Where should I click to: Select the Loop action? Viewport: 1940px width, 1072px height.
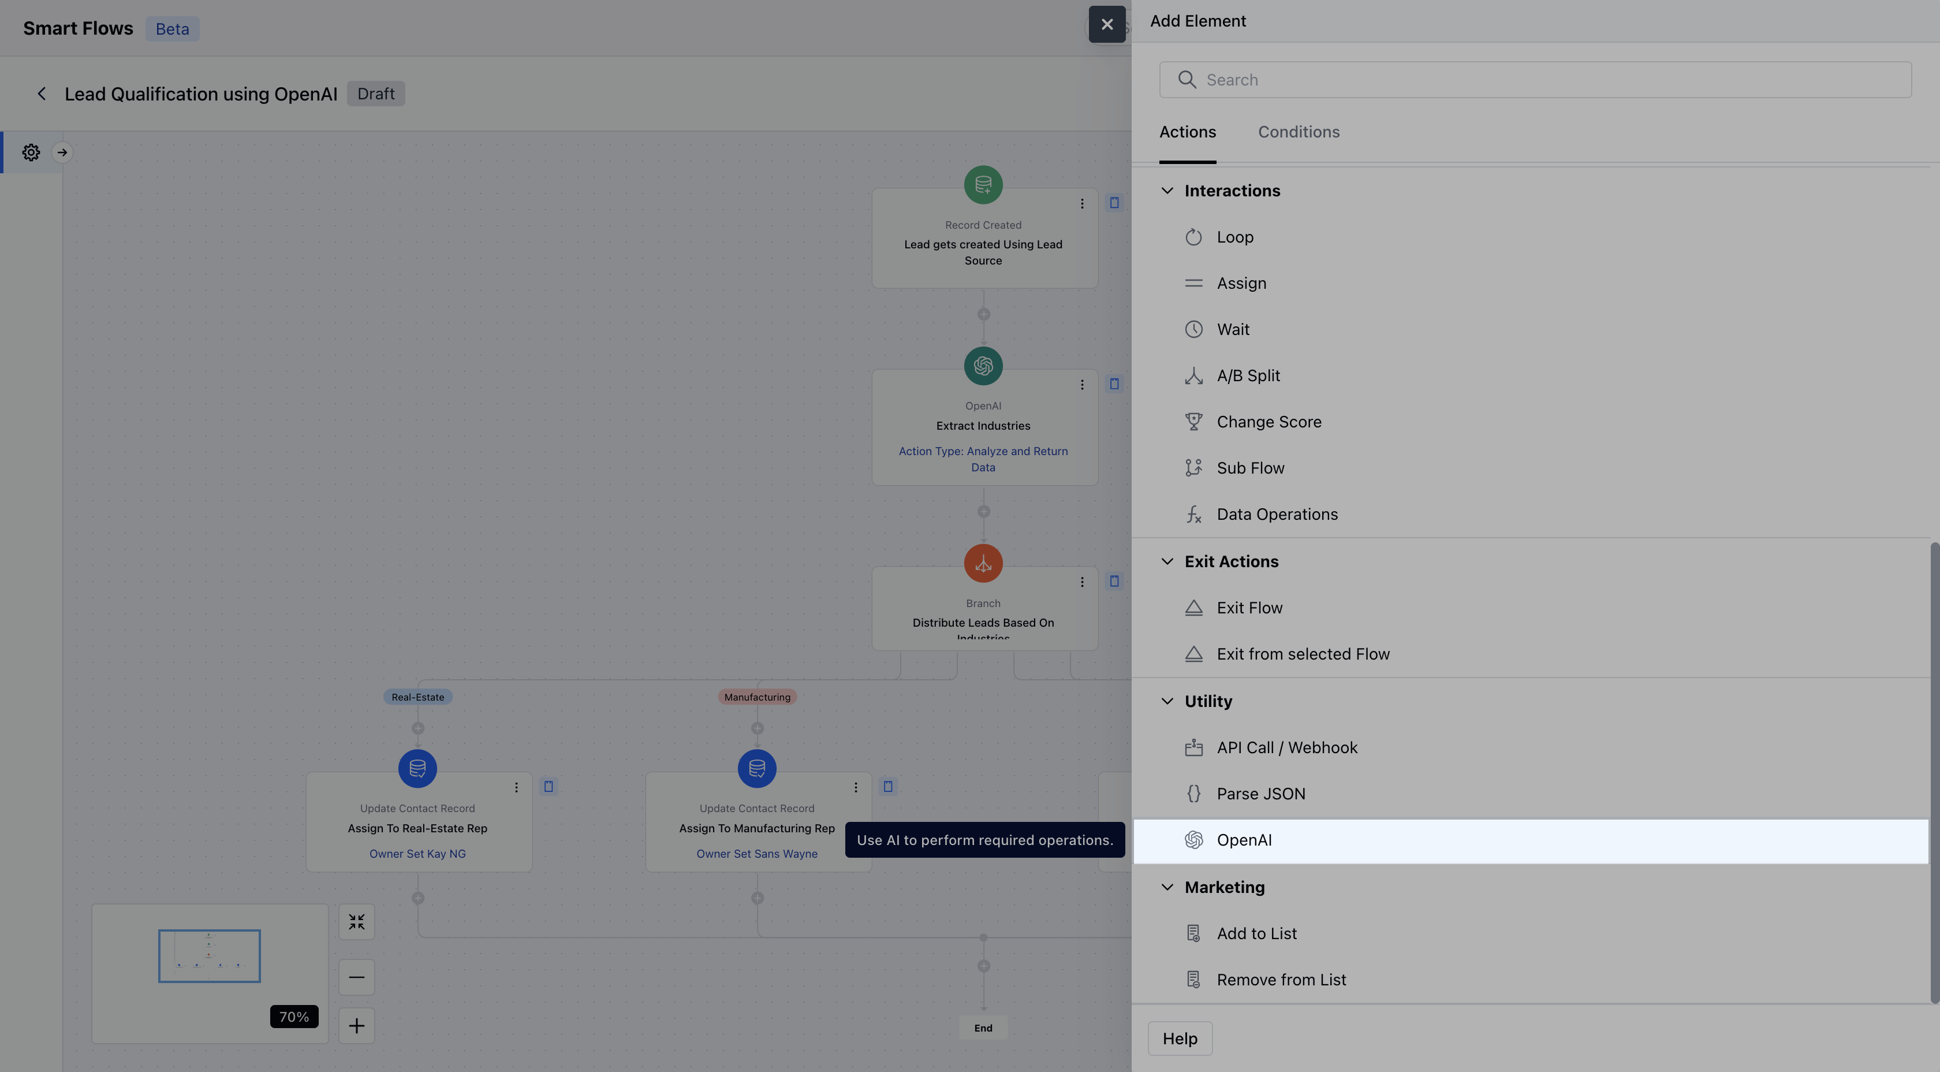click(1234, 237)
